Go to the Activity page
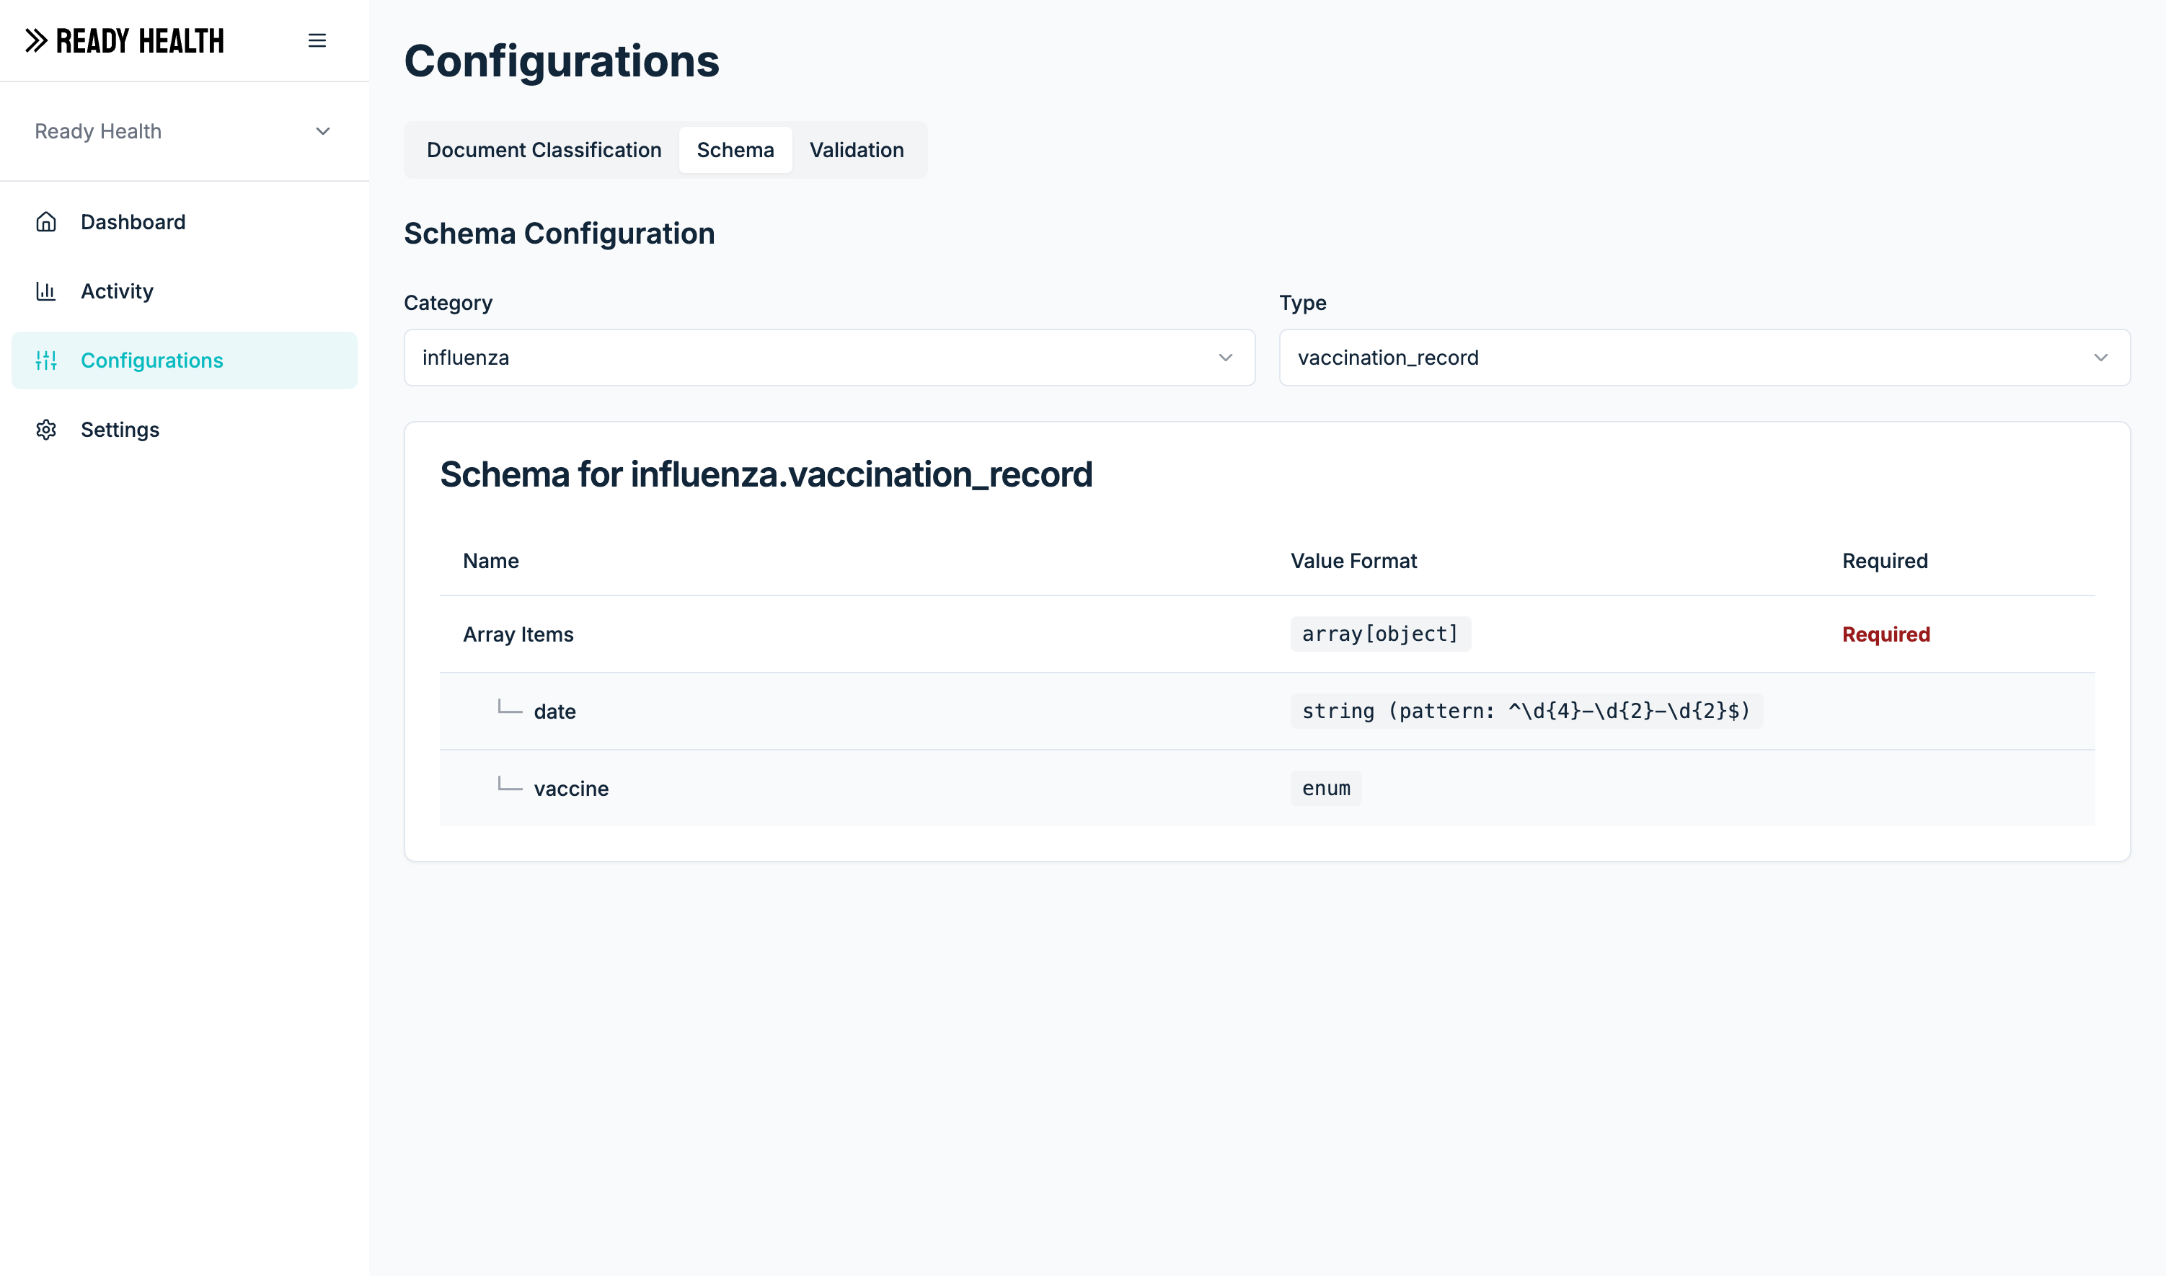 117,291
